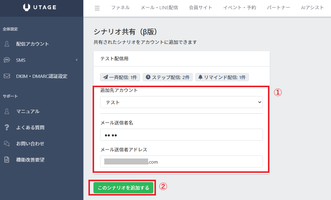Select イベント・予約 in the top bar

pyautogui.click(x=240, y=8)
